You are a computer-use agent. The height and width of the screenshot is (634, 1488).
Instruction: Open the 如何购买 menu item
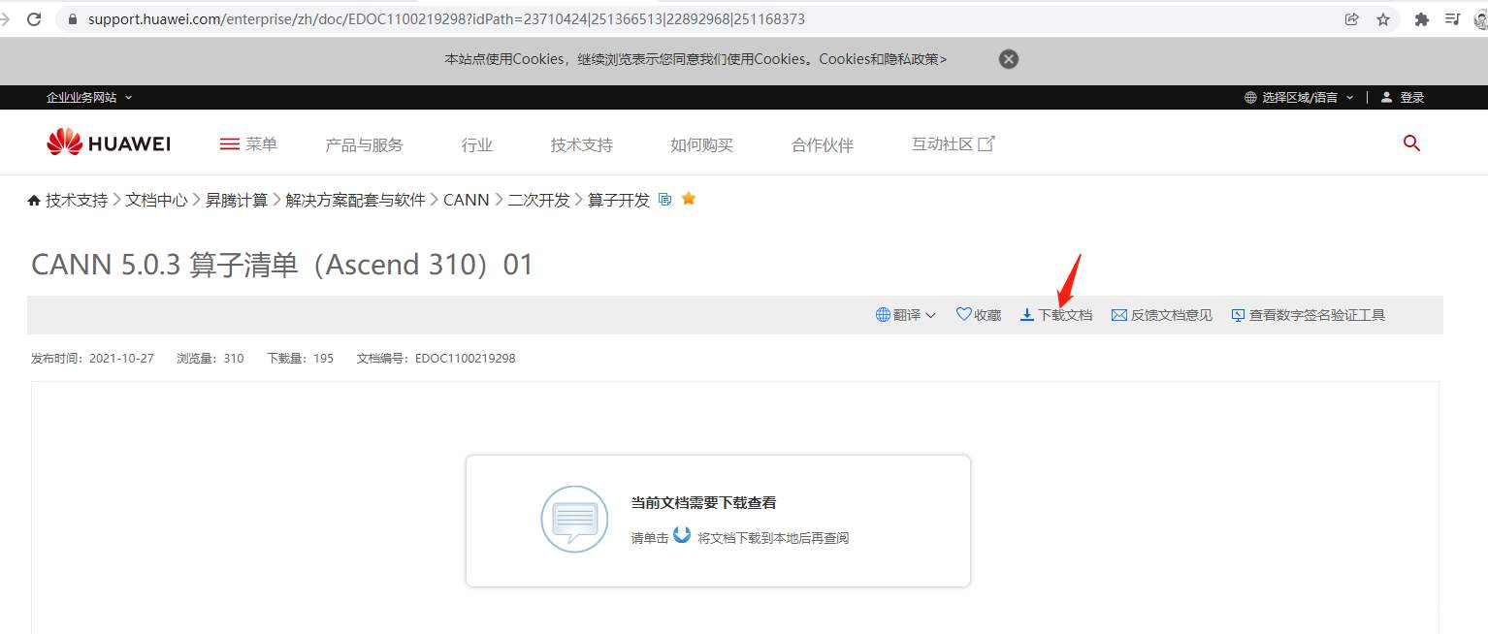coord(701,144)
